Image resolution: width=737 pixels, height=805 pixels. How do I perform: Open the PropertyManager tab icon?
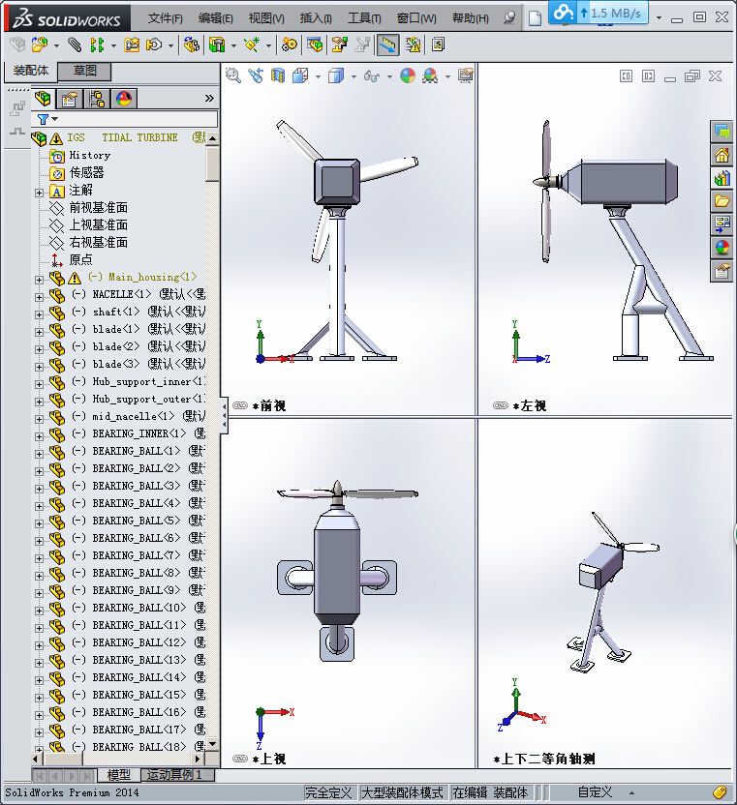point(70,99)
